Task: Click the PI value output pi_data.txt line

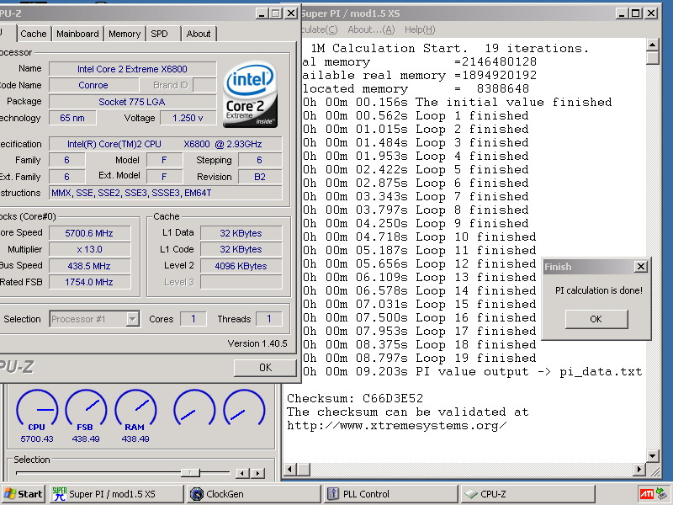Action: (x=473, y=371)
